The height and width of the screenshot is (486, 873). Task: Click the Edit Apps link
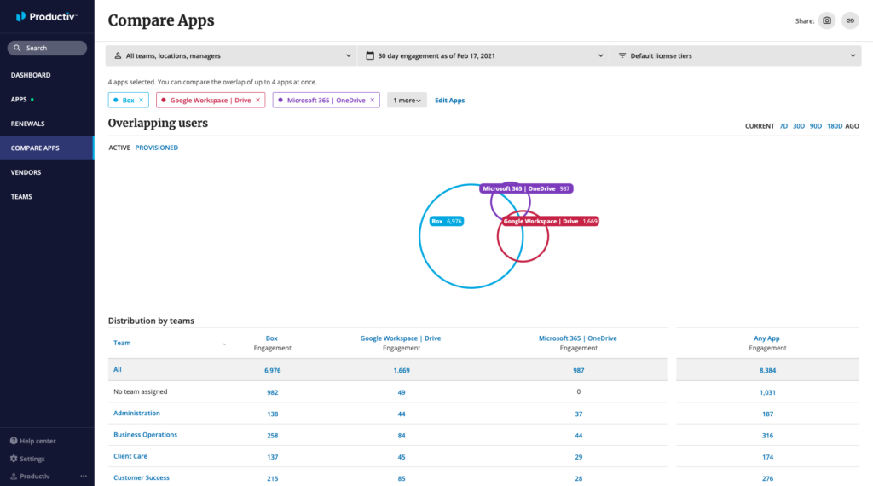point(449,101)
